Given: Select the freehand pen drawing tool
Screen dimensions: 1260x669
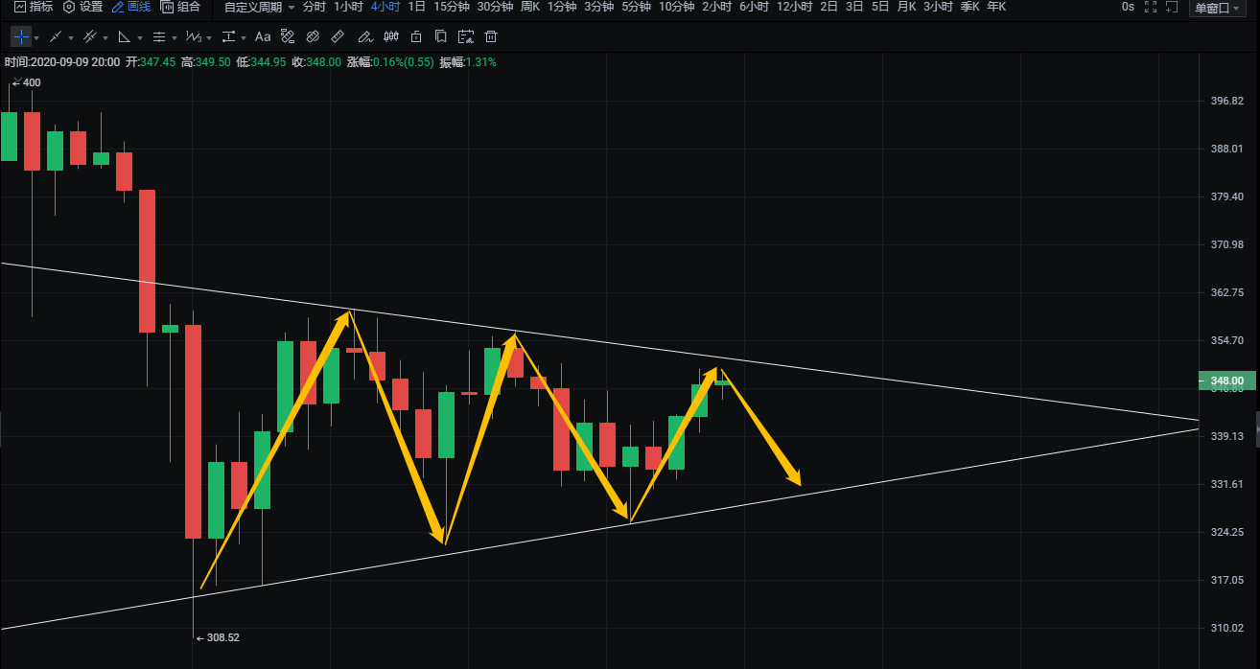Looking at the screenshot, I should pyautogui.click(x=363, y=37).
